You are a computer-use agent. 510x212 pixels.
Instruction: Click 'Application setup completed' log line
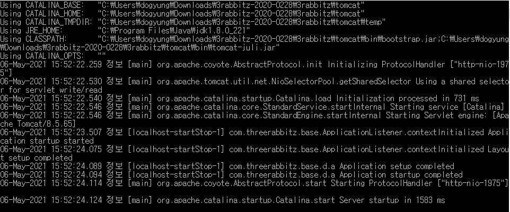tap(227, 166)
